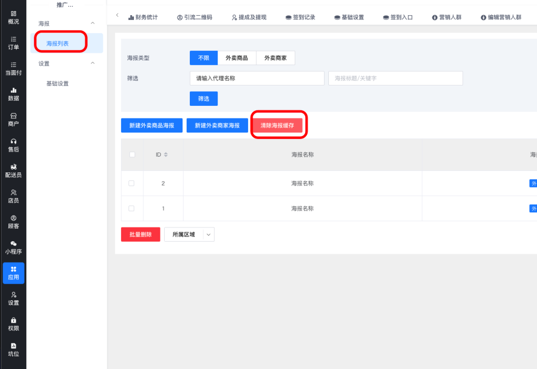Check the checkbox for poster ID 2
The image size is (537, 369).
point(132,183)
